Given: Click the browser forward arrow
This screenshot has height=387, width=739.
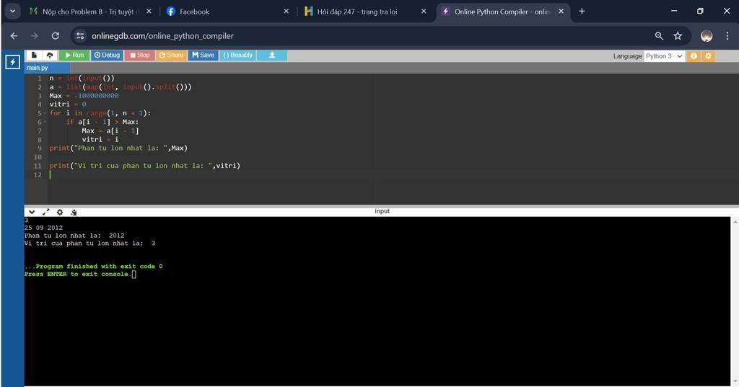Looking at the screenshot, I should [x=35, y=36].
